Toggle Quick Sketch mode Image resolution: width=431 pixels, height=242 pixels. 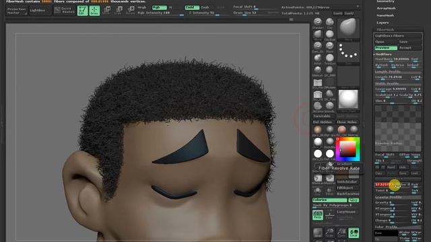coord(65,11)
